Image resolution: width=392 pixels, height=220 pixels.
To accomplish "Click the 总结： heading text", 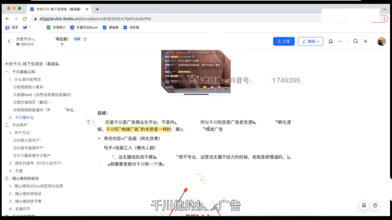I will coord(103,113).
